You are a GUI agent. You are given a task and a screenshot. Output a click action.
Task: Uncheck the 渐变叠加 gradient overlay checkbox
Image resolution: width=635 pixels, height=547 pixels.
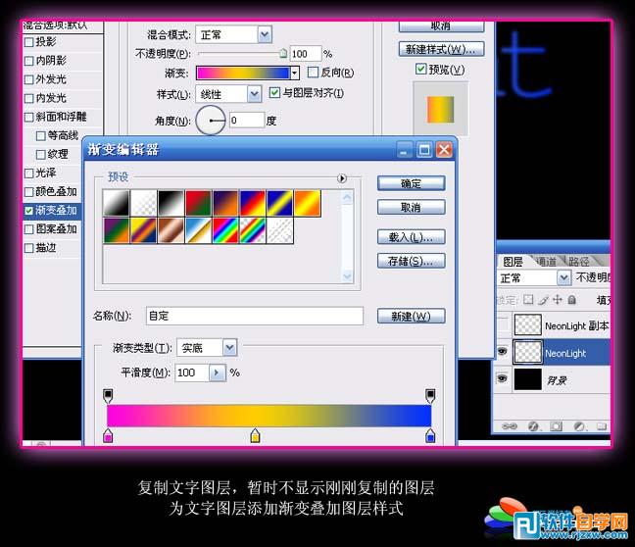click(29, 211)
